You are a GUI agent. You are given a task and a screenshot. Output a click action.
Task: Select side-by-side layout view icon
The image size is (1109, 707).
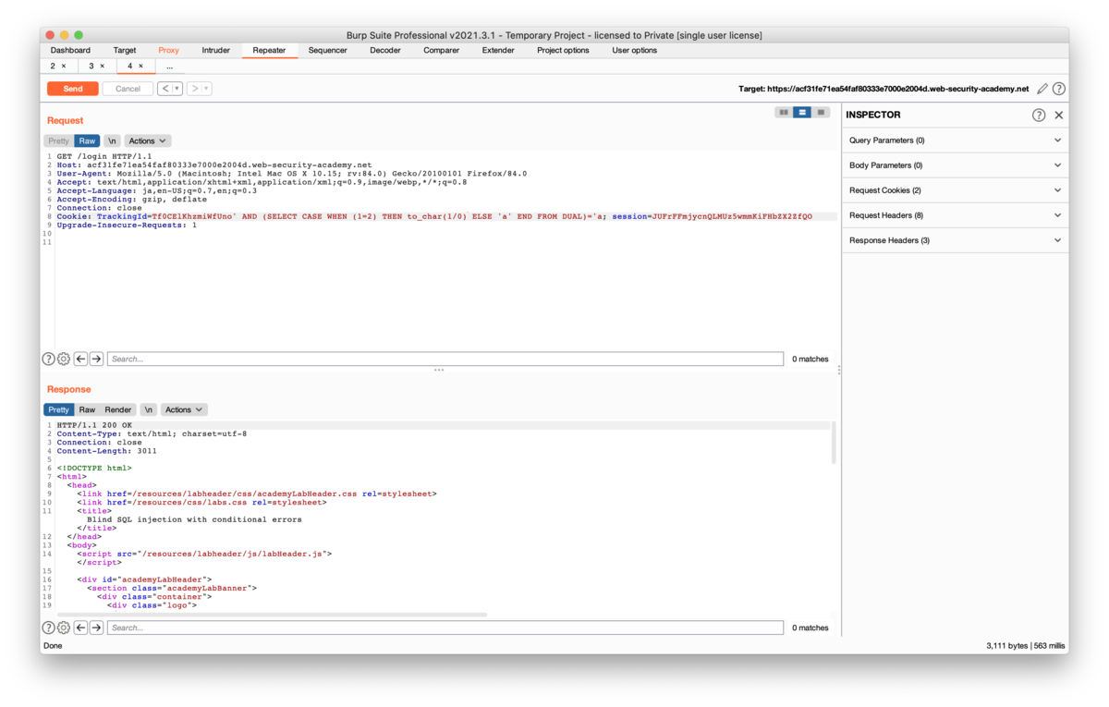coord(784,112)
